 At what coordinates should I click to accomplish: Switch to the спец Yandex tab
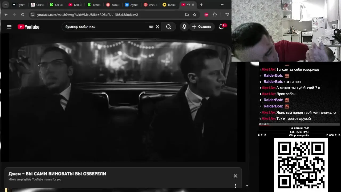pyautogui.click(x=150, y=5)
